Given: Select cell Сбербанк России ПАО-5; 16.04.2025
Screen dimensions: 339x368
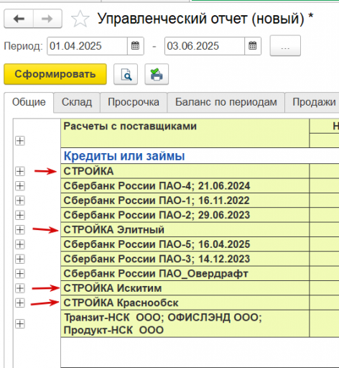Looking at the screenshot, I should click(185, 244).
